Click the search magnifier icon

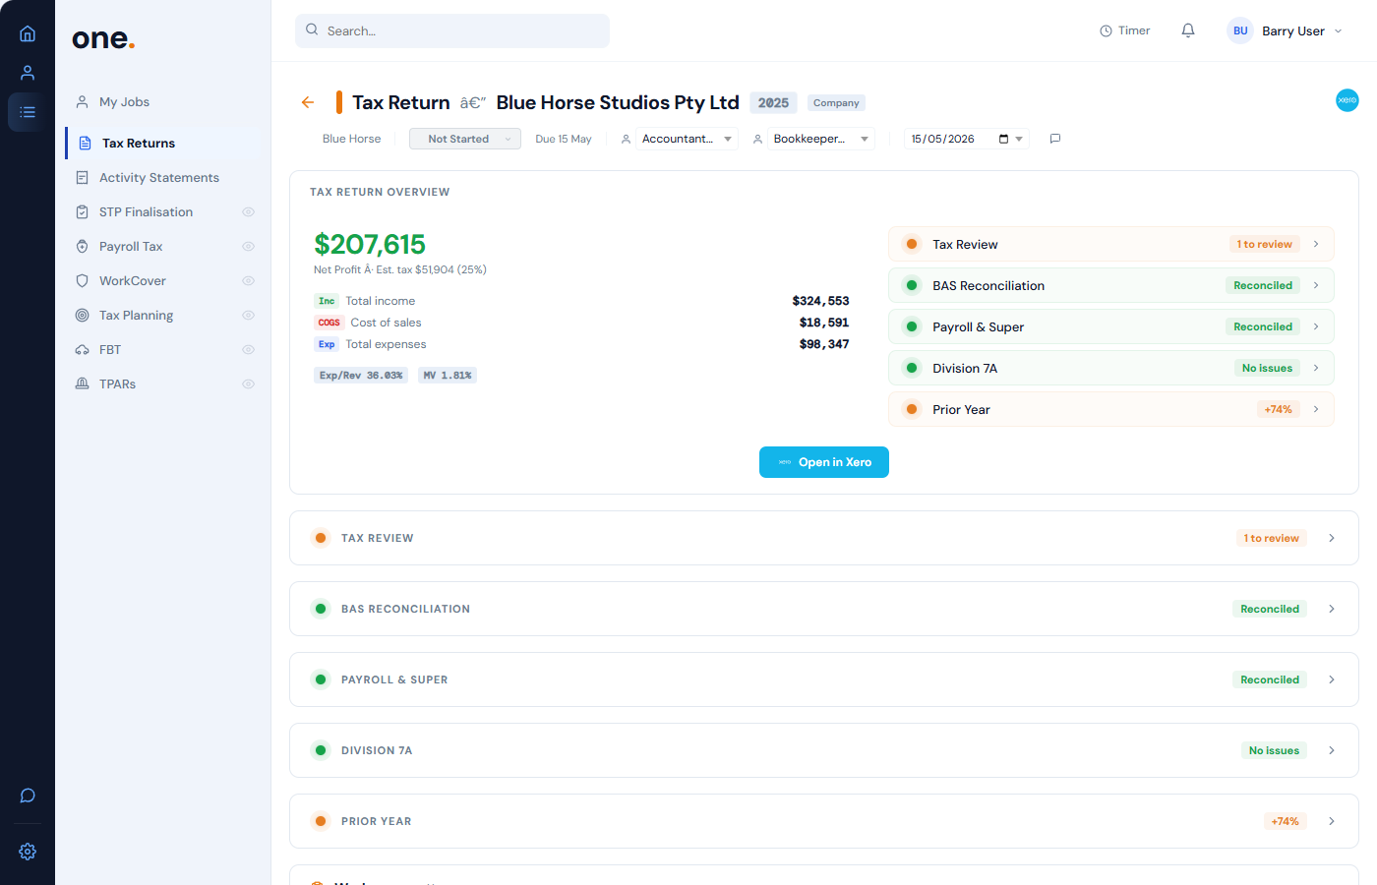coord(312,29)
